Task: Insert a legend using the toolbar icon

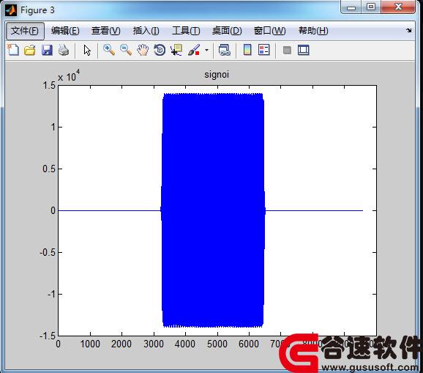Action: point(264,50)
